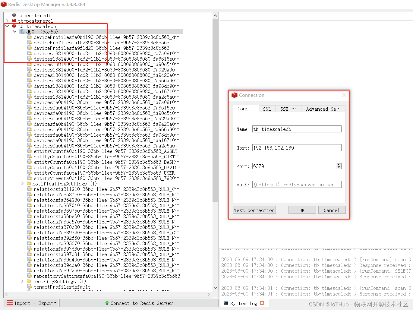
Task: Click the Host input field
Action: tap(297, 148)
